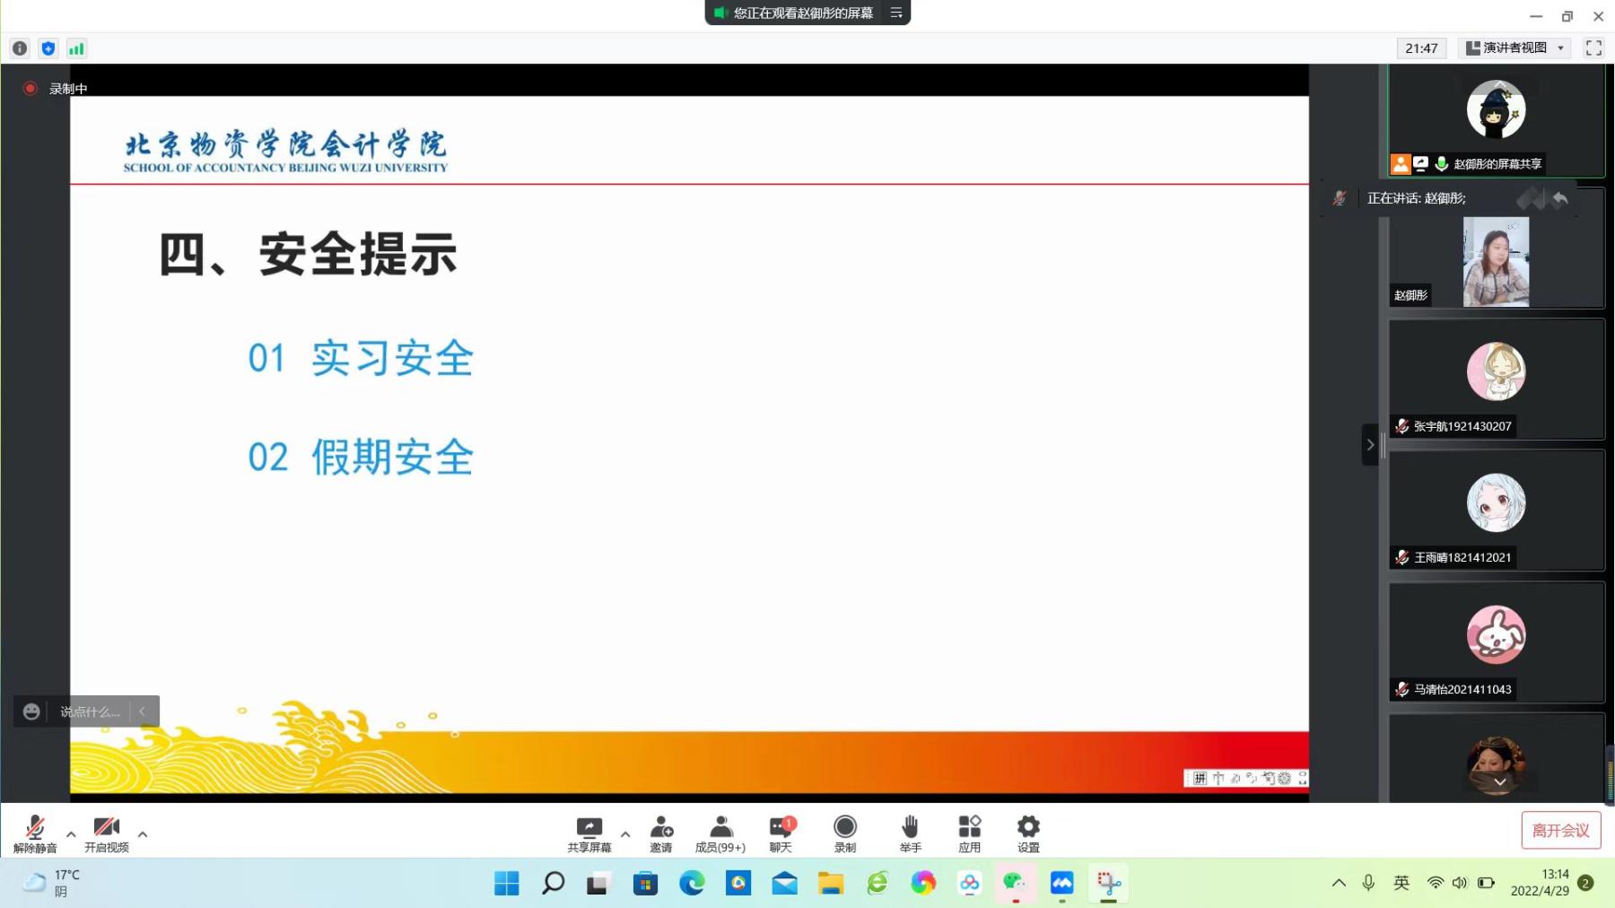The width and height of the screenshot is (1615, 908).
Task: Open the screen sharing banner menu
Action: coord(895,13)
